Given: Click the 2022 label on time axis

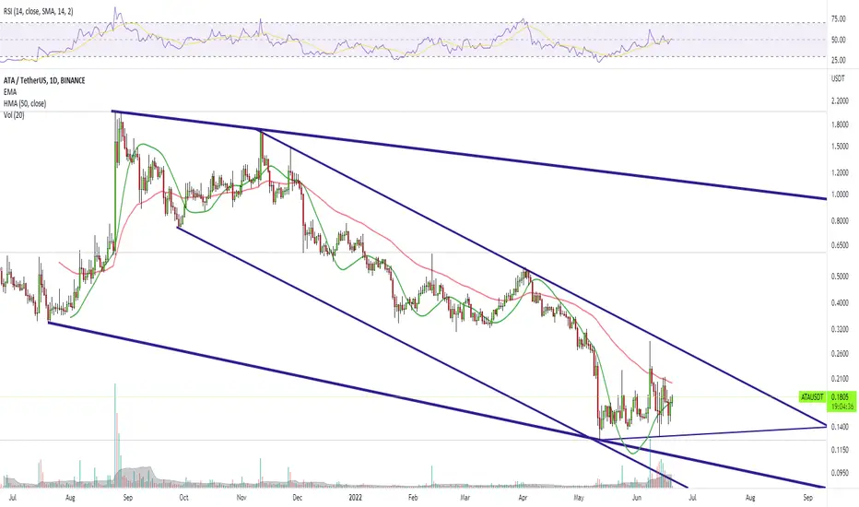Looking at the screenshot, I should [x=356, y=498].
